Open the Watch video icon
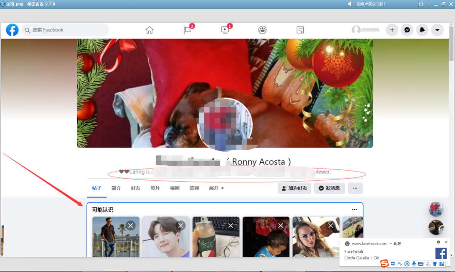The width and height of the screenshot is (455, 272). (x=225, y=30)
